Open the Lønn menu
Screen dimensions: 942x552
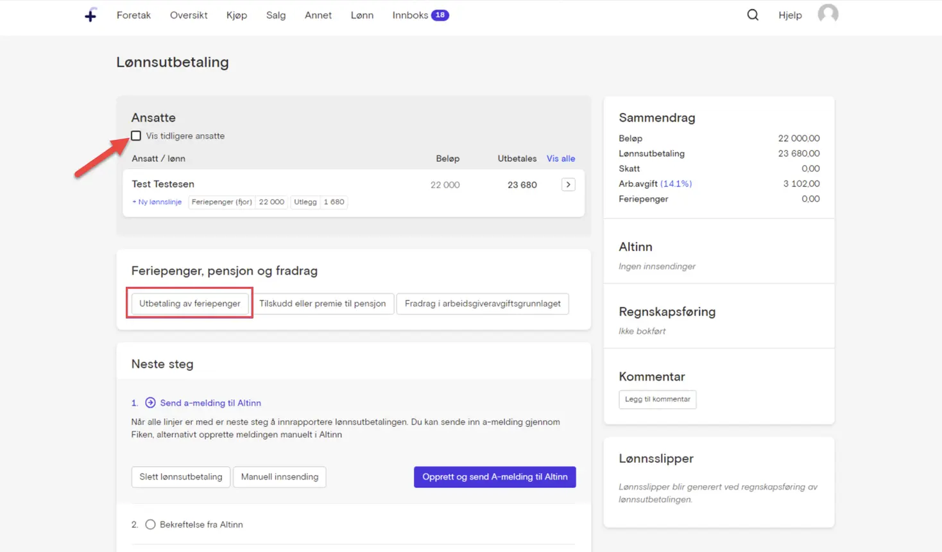pos(362,15)
